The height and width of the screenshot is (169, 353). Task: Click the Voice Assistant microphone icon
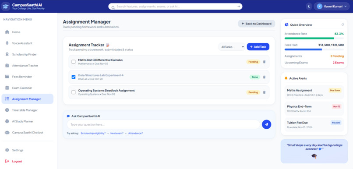tap(7, 43)
